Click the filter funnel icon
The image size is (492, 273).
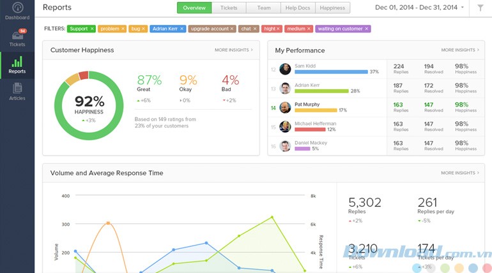click(x=480, y=8)
